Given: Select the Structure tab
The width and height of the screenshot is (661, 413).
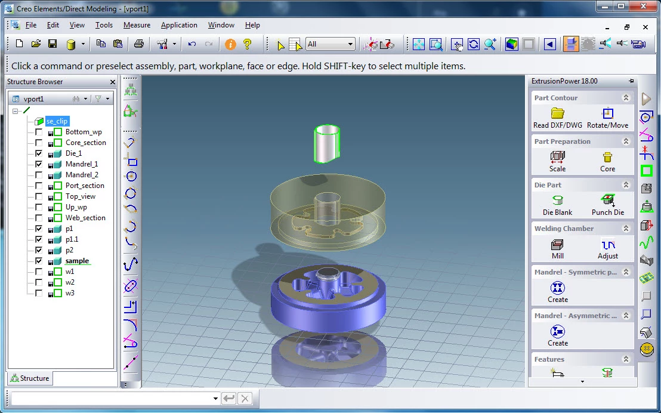Looking at the screenshot, I should pos(29,378).
